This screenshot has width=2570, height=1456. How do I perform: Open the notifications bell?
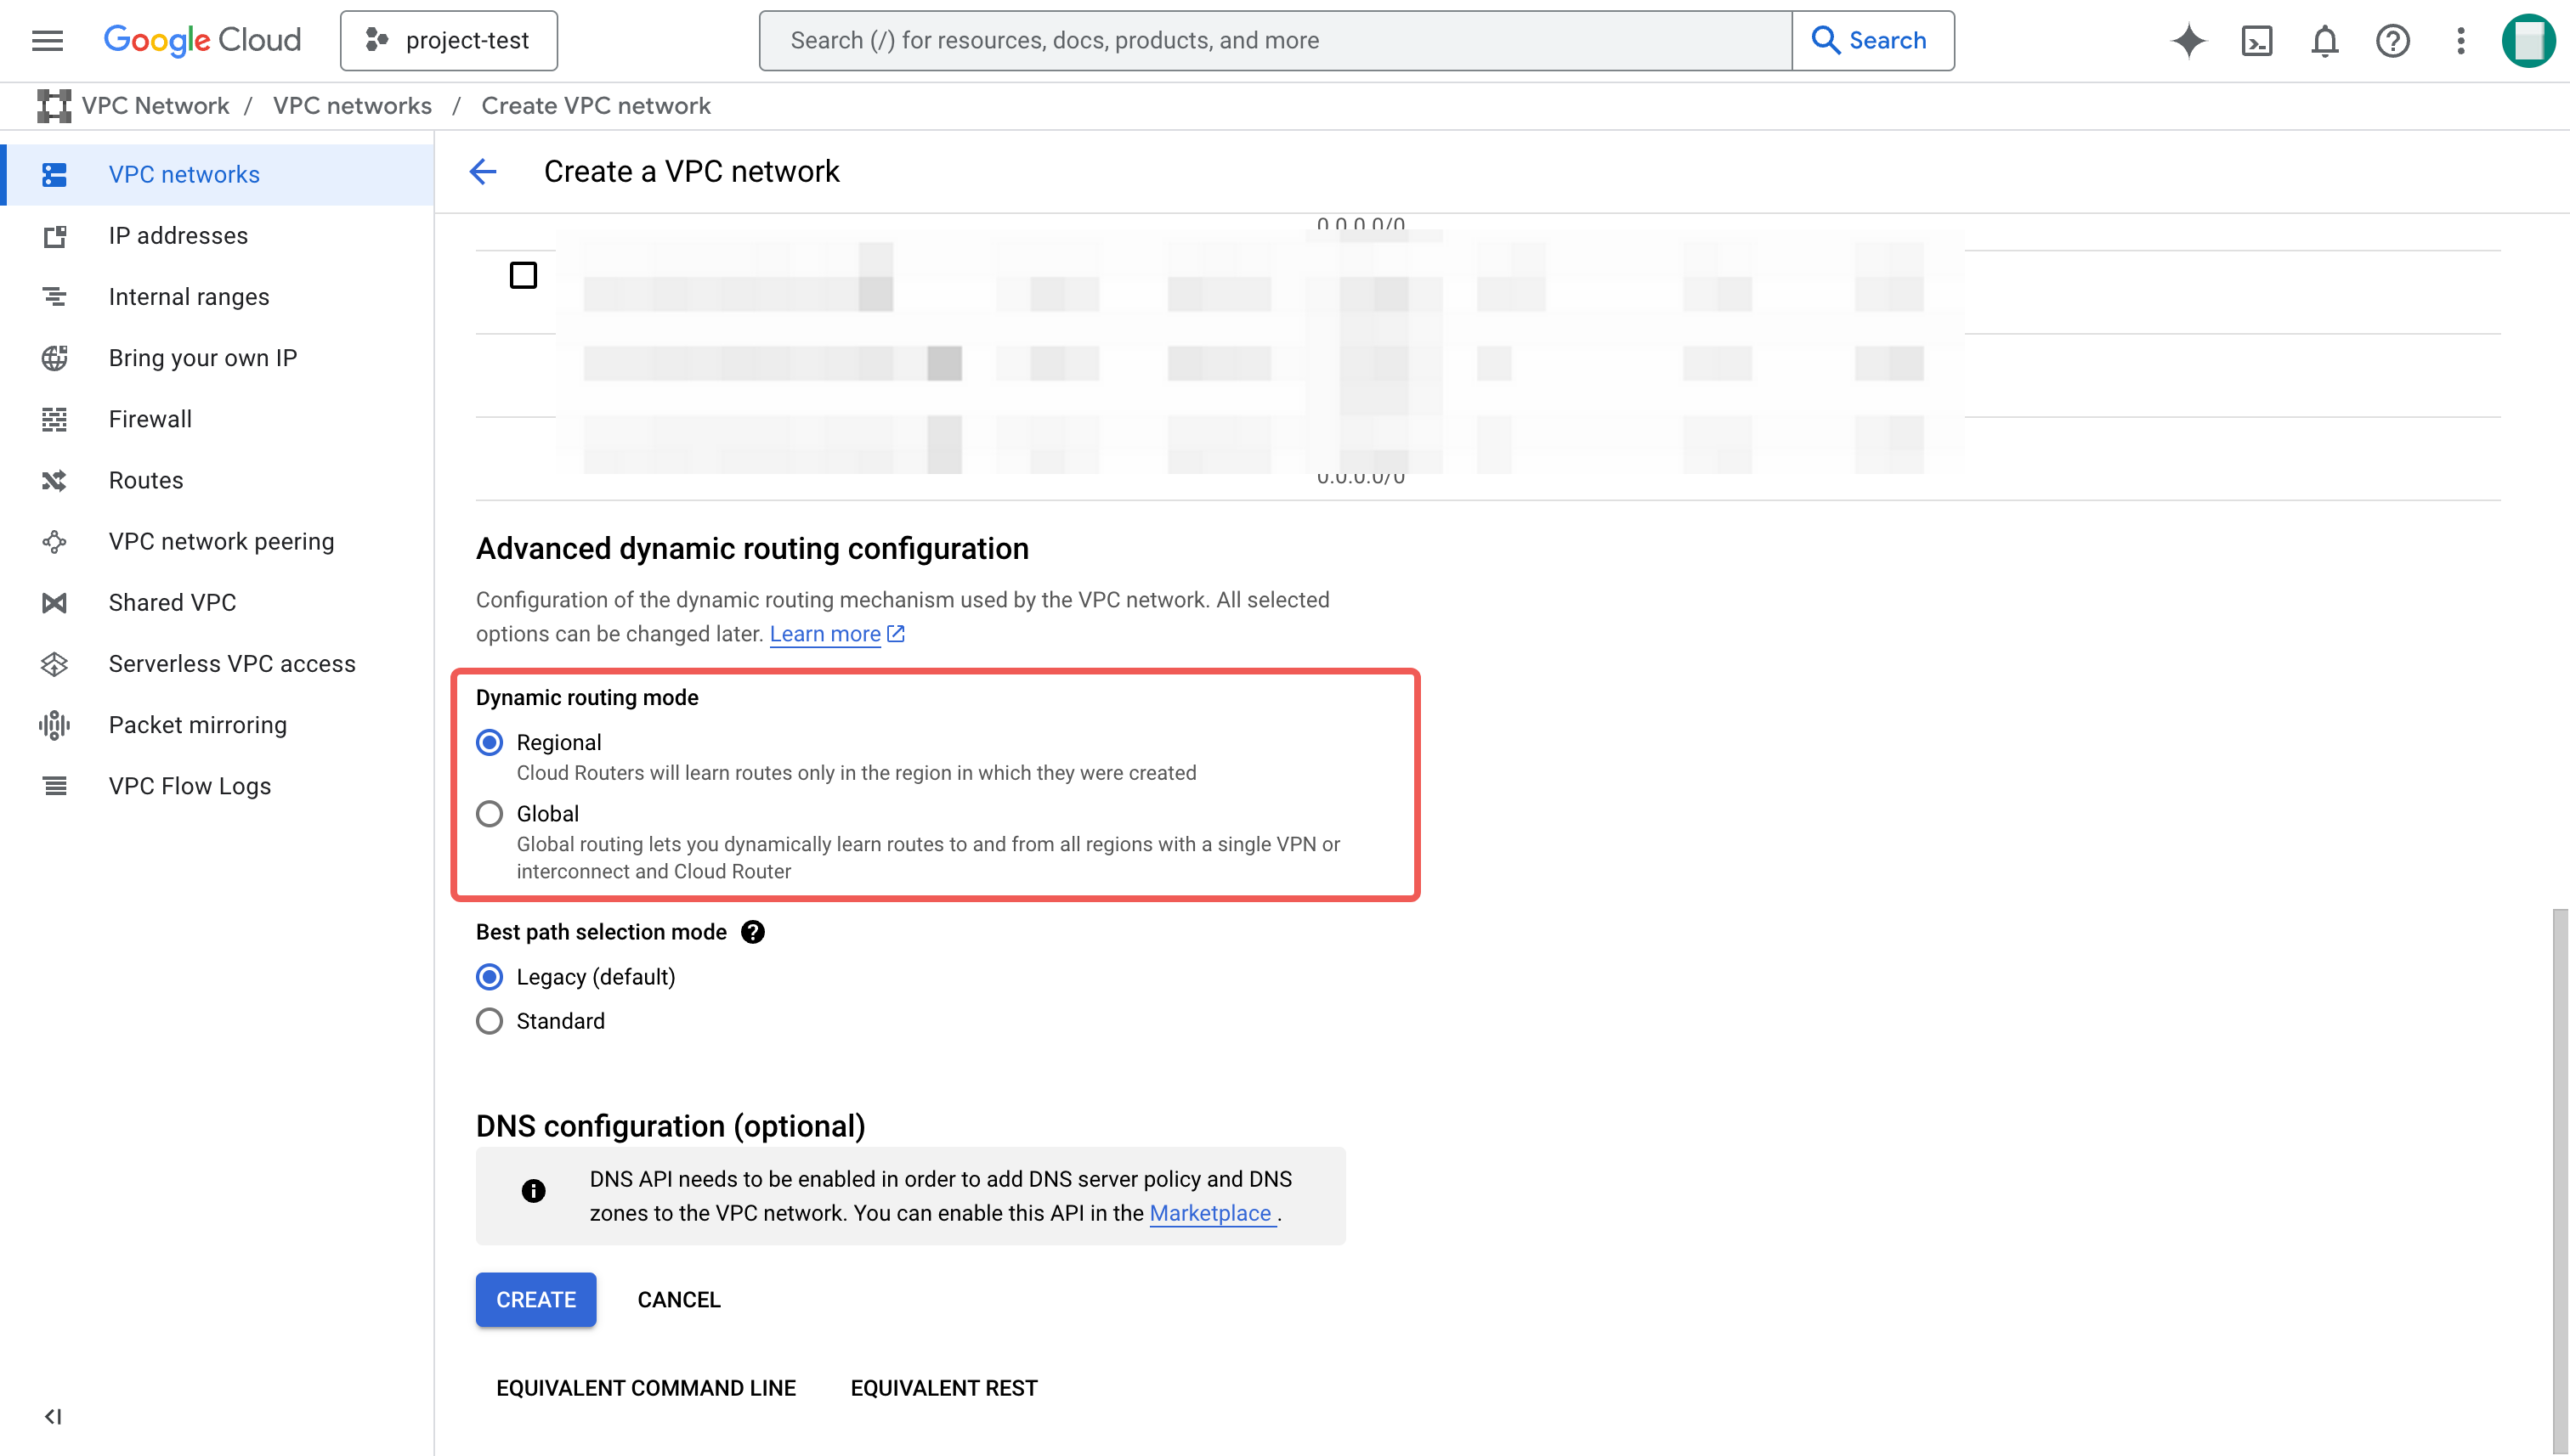(x=2325, y=41)
